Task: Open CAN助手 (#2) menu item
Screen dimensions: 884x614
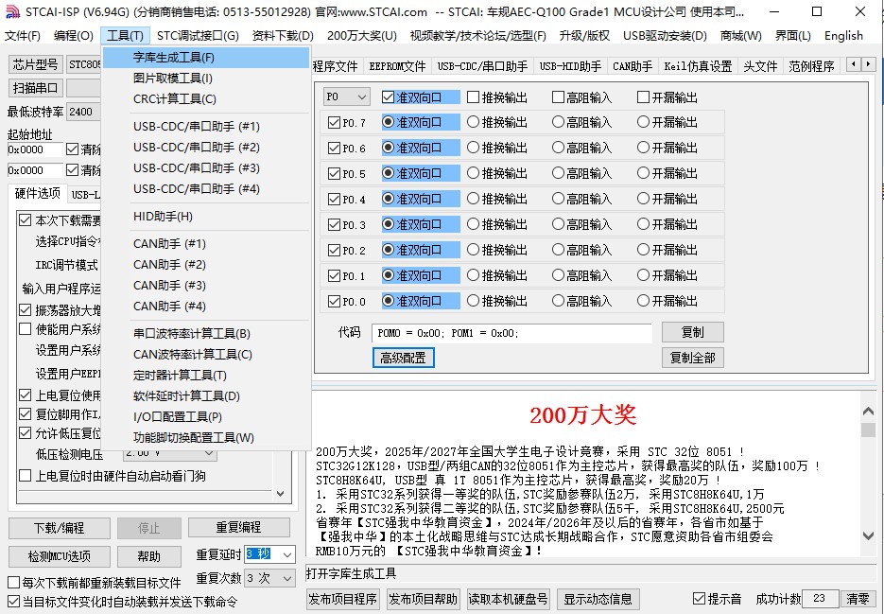Action: 206,264
